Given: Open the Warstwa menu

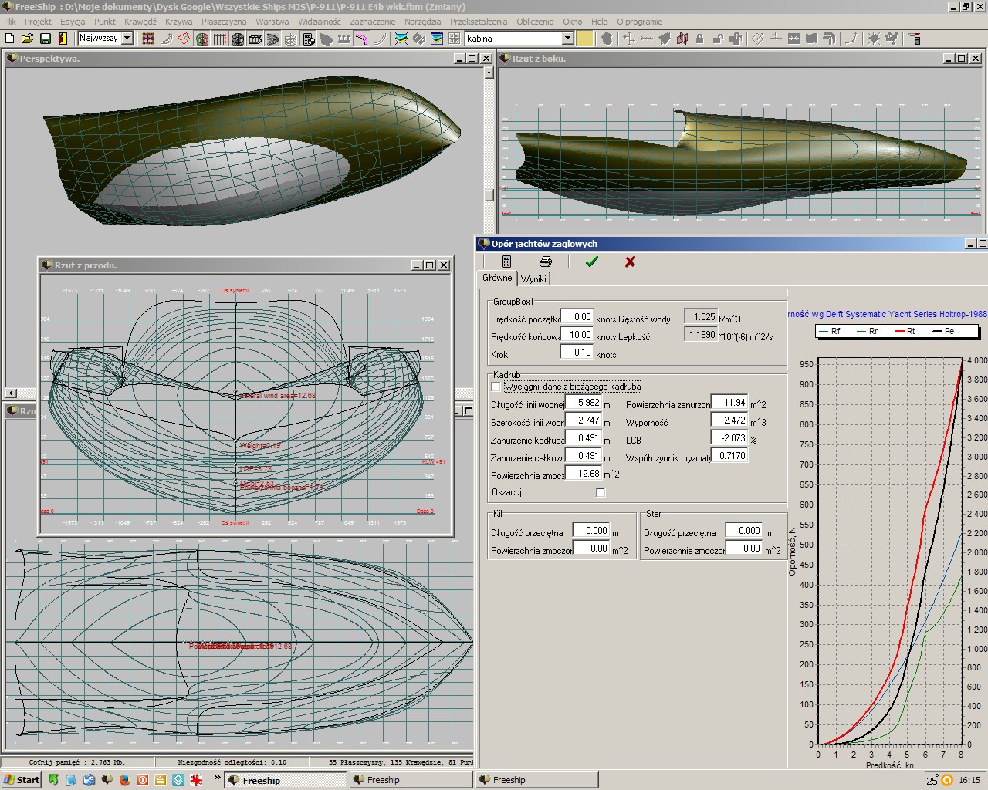Looking at the screenshot, I should click(x=272, y=22).
